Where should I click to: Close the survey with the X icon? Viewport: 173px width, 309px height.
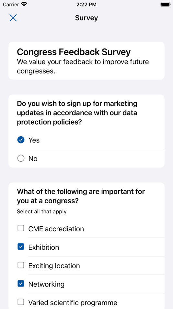pos(13,18)
